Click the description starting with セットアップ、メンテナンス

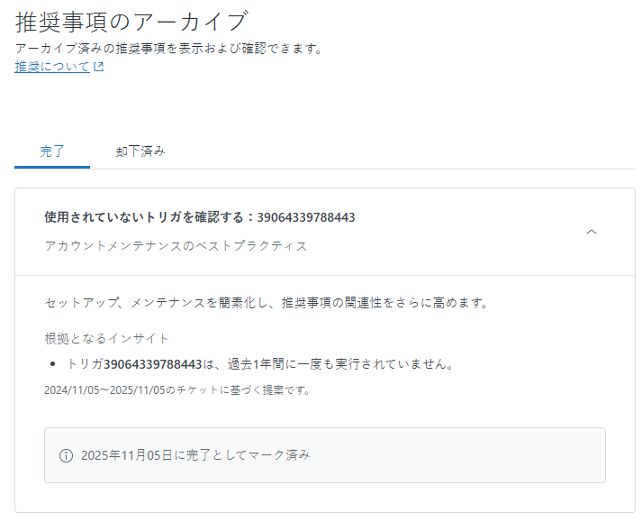(x=266, y=303)
